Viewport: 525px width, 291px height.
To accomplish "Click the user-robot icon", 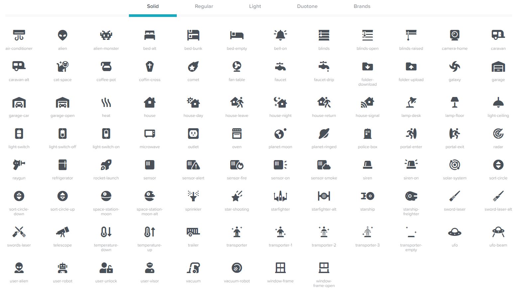I will (x=62, y=268).
